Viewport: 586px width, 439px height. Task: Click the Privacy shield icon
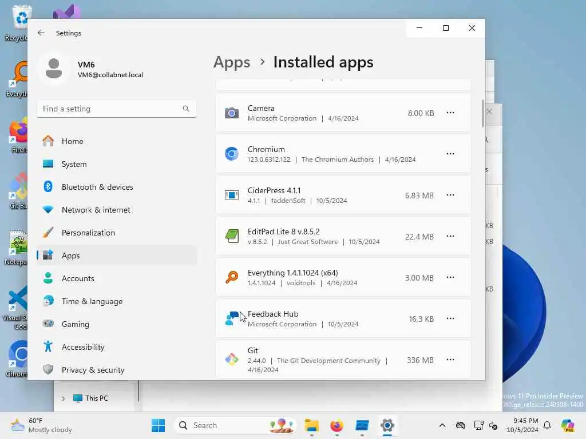pos(48,369)
